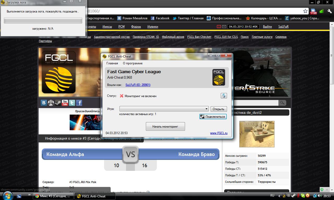The width and height of the screenshot is (334, 200).
Task: Open Chrome wrench settings menu
Action: click(330, 11)
